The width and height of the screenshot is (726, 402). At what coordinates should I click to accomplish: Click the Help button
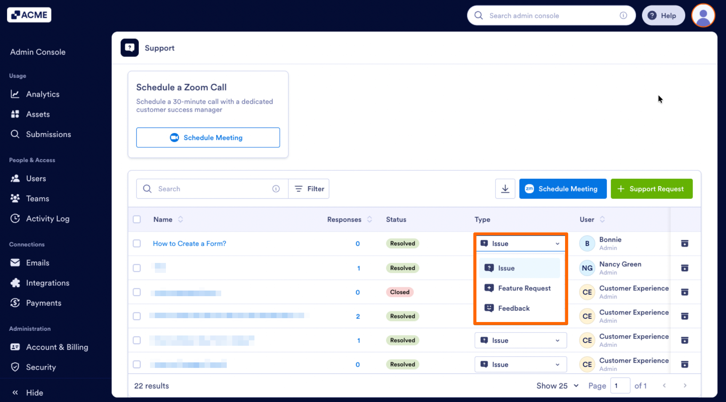pos(663,16)
